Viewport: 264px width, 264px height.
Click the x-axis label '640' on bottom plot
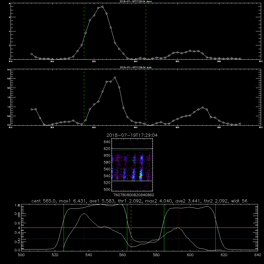(258, 255)
